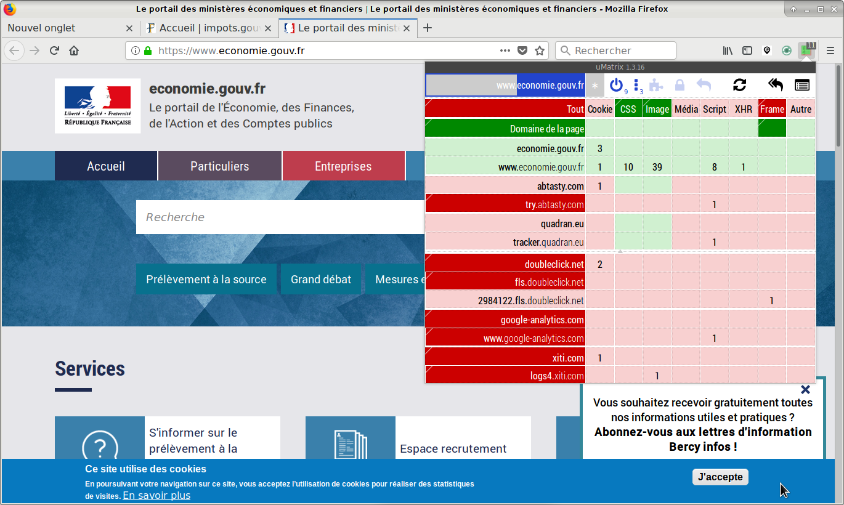Click the Firefox home icon
This screenshot has height=505, width=844.
[x=74, y=50]
